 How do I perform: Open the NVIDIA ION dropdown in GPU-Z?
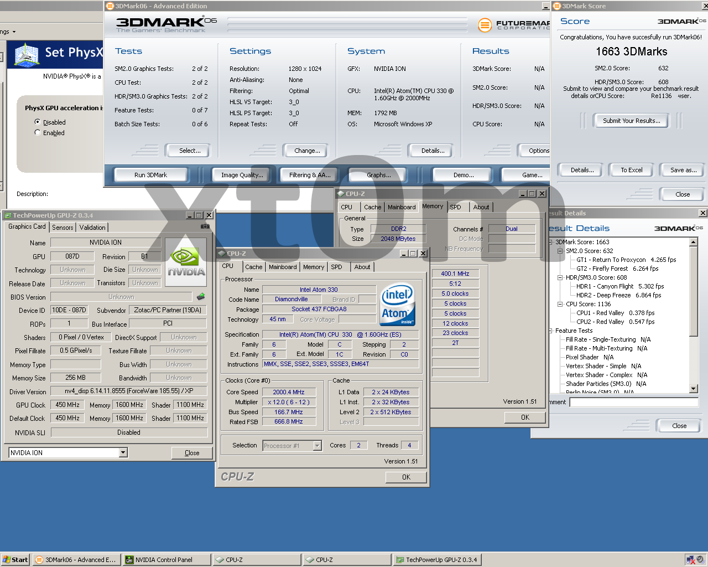coord(123,453)
